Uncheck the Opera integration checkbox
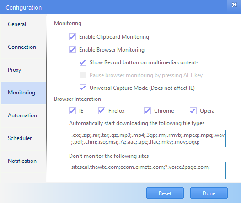This screenshot has width=241, height=203. [x=193, y=111]
